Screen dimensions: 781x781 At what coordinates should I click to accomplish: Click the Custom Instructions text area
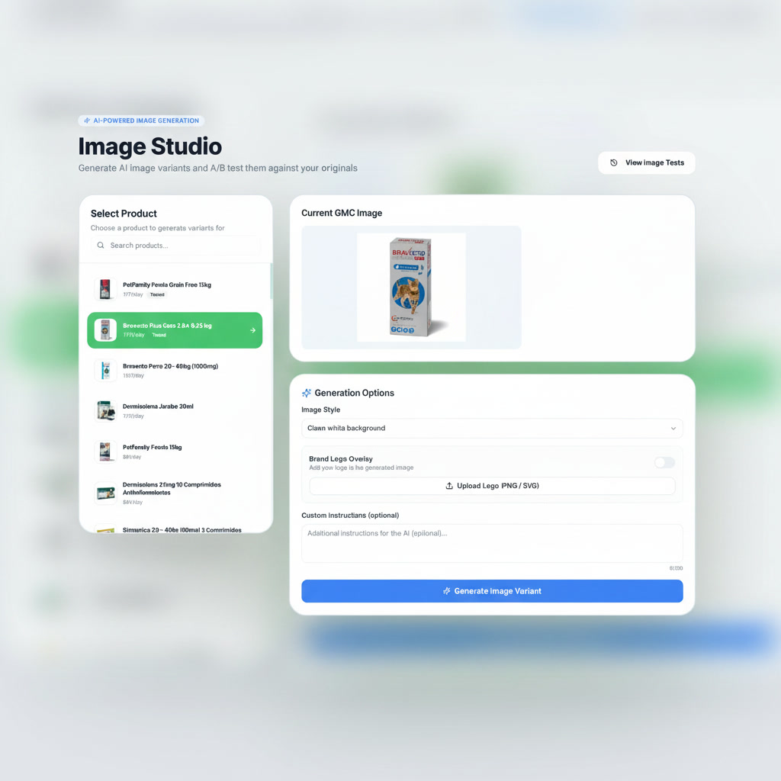492,543
